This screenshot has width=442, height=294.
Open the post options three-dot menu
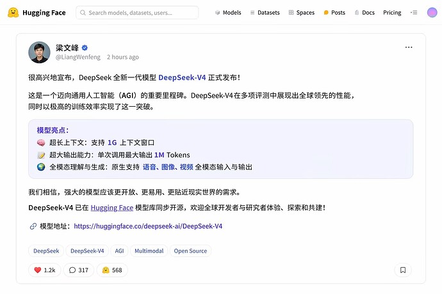409,47
